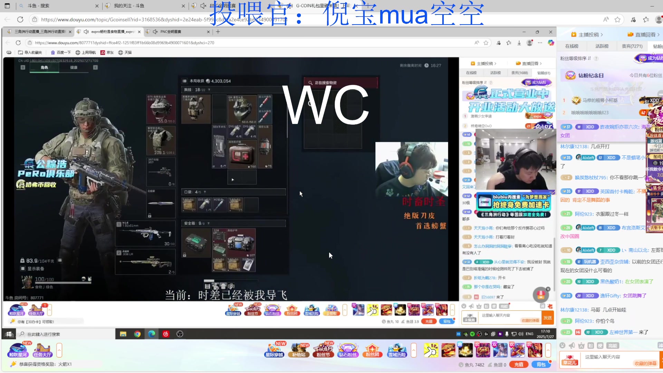
Task: Expand the outer gift bar up-arrow at its right end
Action: pyautogui.click(x=548, y=350)
